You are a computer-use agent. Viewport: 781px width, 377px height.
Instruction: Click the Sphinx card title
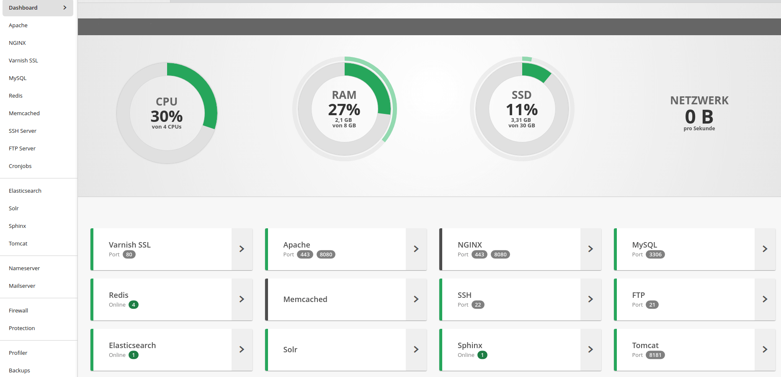pyautogui.click(x=470, y=345)
